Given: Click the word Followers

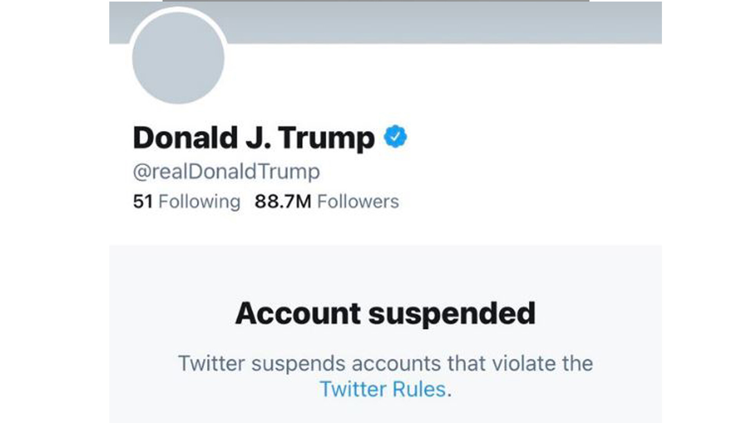Looking at the screenshot, I should click(x=358, y=202).
